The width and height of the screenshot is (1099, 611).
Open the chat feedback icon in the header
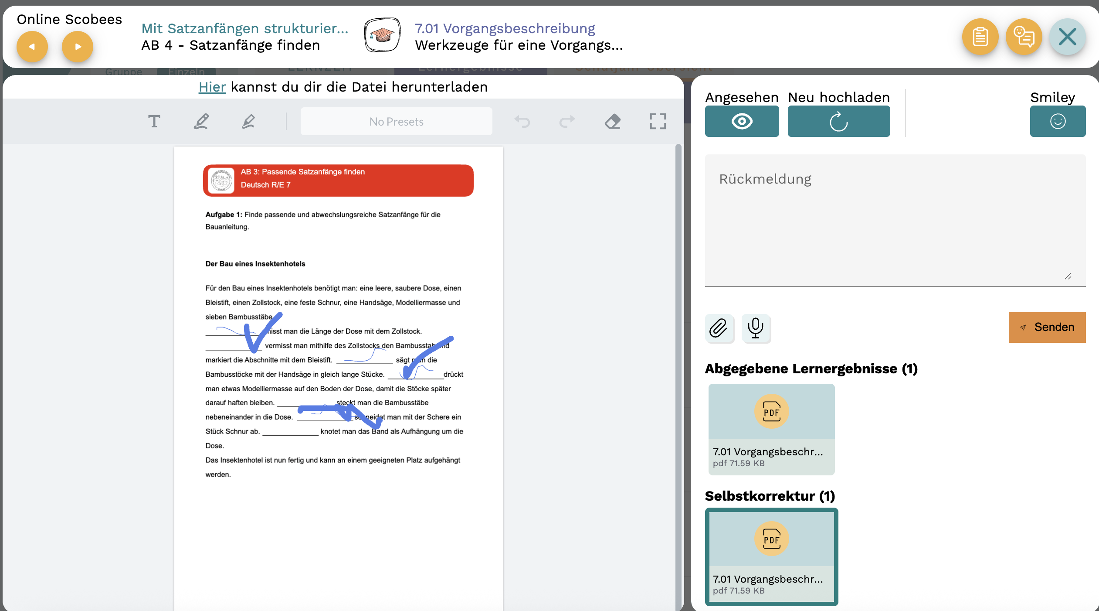point(1024,37)
